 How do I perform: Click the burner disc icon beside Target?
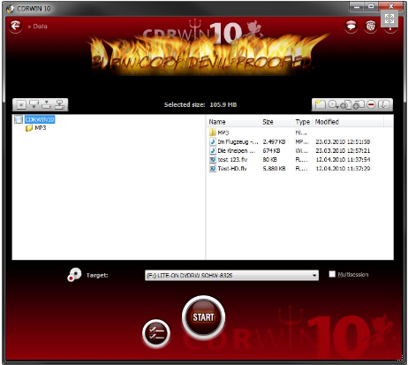pos(74,275)
